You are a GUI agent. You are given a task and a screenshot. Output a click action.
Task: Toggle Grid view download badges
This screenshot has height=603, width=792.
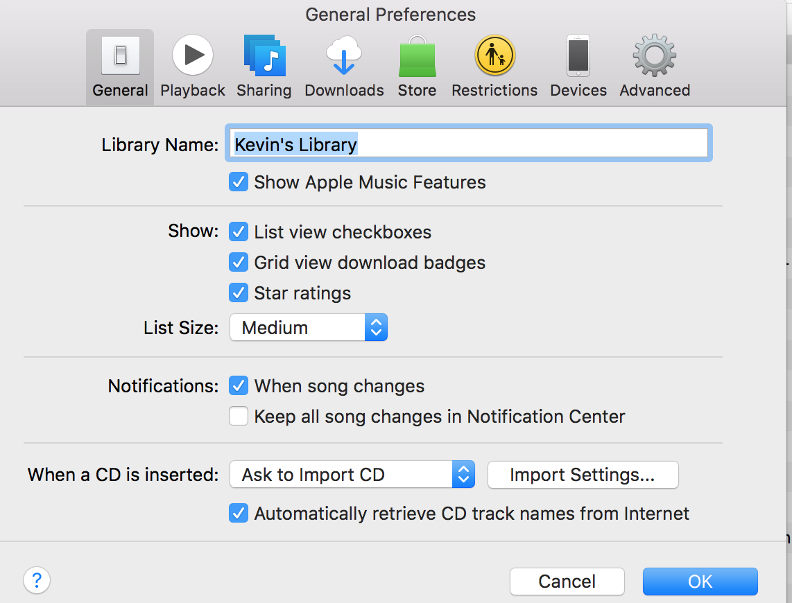click(x=239, y=263)
